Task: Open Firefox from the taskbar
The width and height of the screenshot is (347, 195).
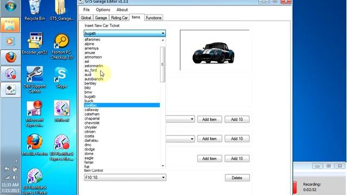Action: 10,57
